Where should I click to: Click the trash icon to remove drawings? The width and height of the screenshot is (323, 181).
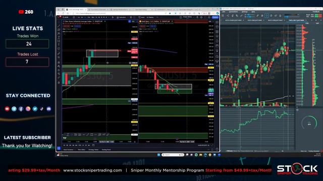tap(59, 82)
